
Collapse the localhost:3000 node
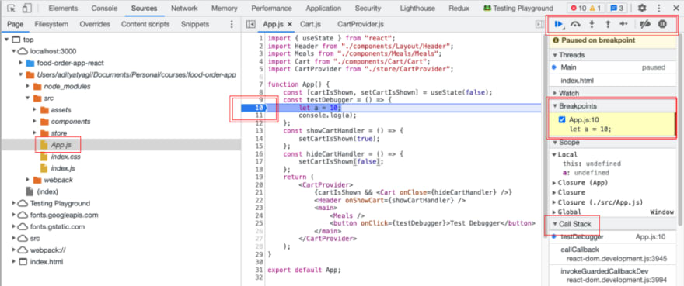pyautogui.click(x=14, y=51)
